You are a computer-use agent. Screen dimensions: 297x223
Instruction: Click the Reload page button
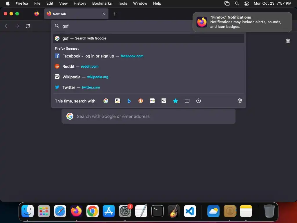28,26
